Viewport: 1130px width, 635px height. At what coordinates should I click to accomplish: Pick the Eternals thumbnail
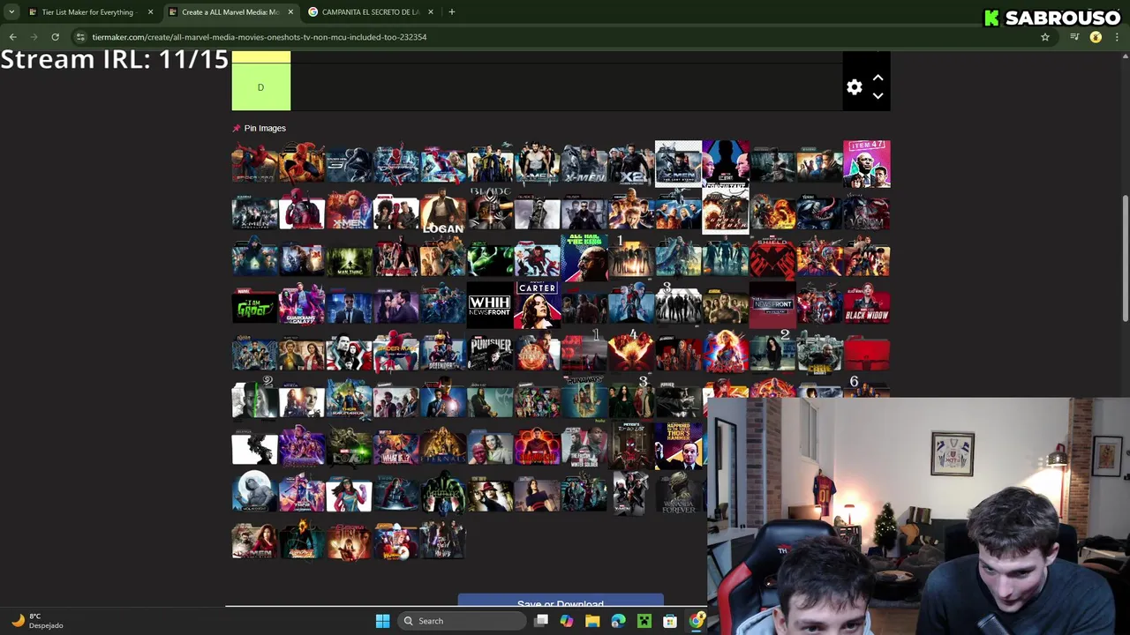coord(443,447)
